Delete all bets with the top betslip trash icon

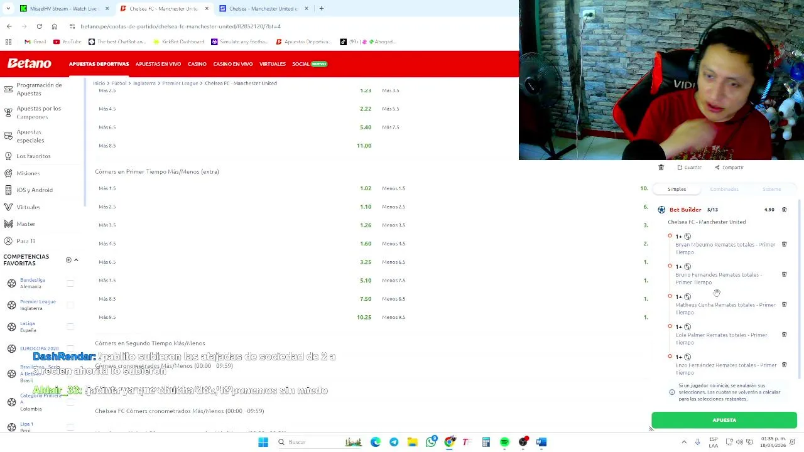point(661,168)
